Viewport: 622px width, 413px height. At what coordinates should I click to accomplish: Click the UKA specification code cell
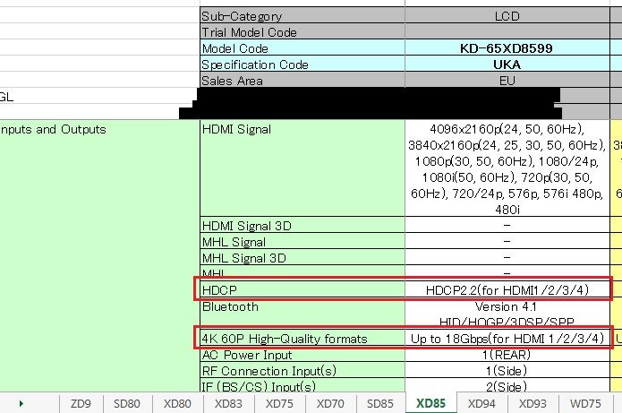coord(507,65)
